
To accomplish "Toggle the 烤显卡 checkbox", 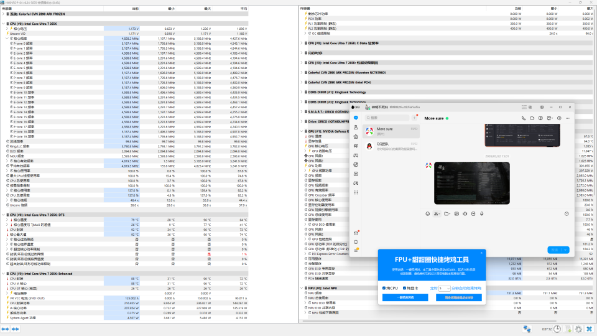I will coord(405,288).
